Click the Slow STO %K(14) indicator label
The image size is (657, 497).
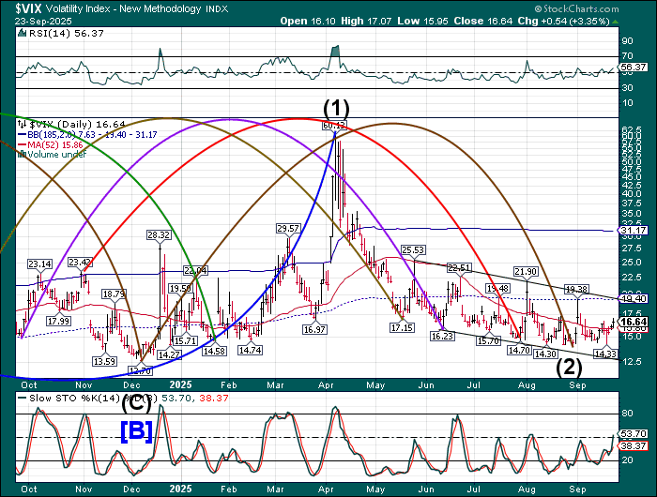[x=66, y=399]
